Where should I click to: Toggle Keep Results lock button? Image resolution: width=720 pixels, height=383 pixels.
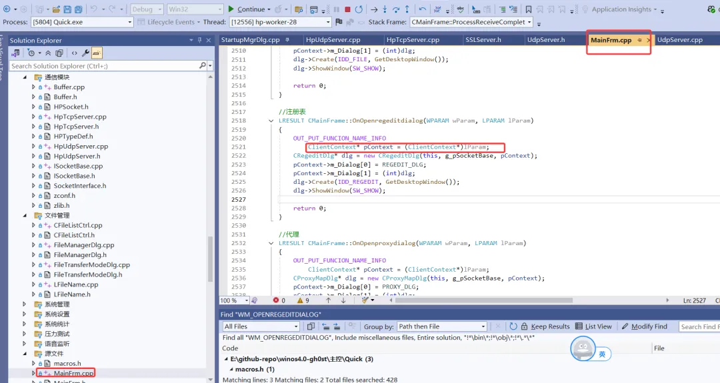click(545, 326)
